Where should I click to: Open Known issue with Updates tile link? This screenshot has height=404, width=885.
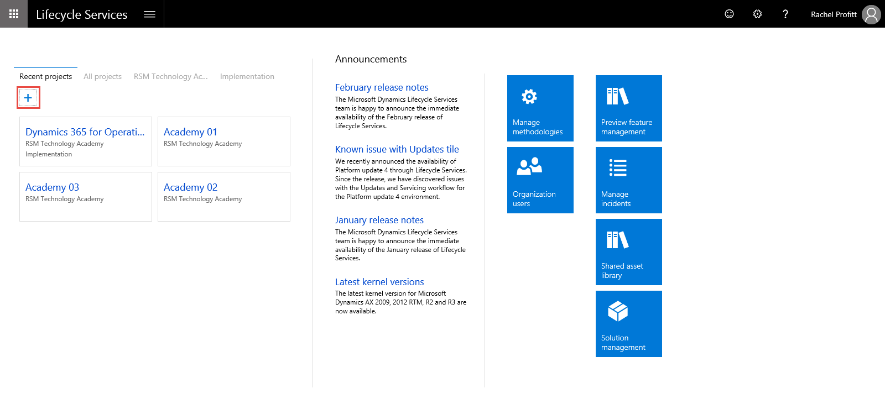(x=397, y=149)
